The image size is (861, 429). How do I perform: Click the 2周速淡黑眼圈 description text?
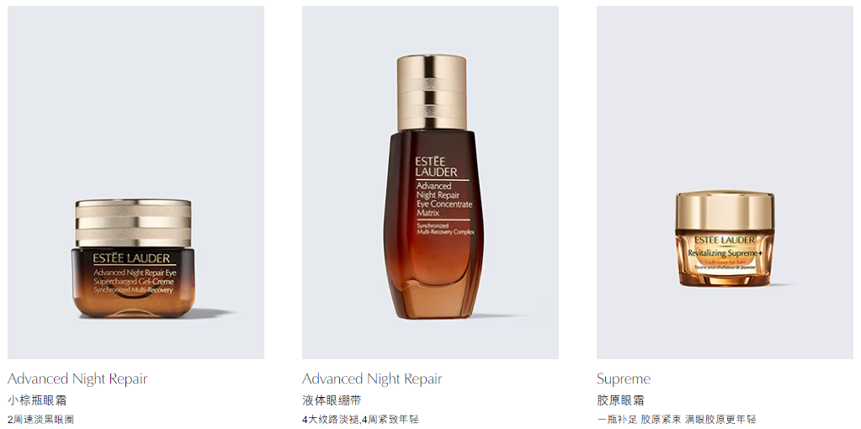click(40, 420)
